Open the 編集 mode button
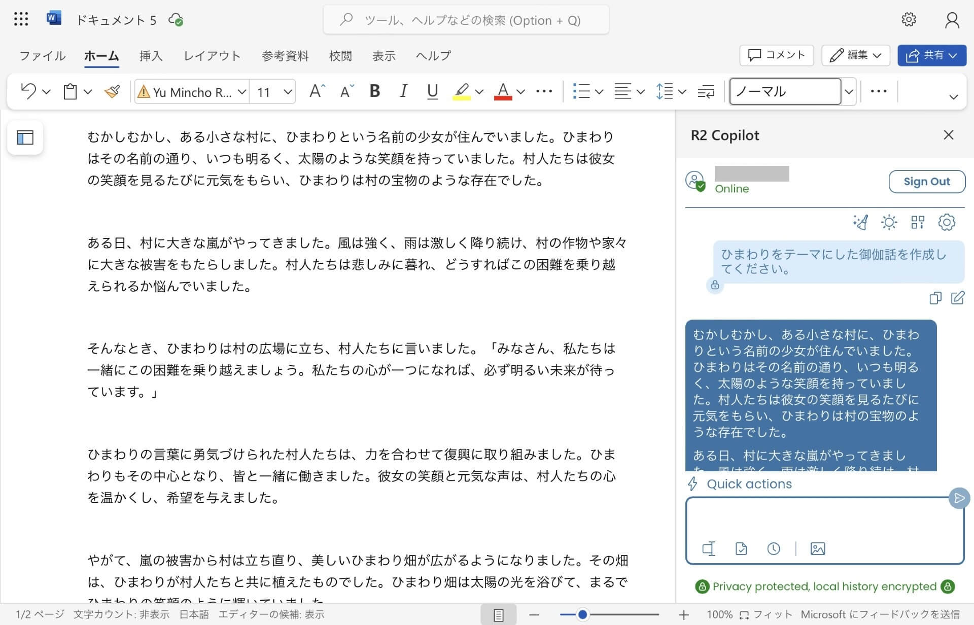The height and width of the screenshot is (625, 974). 856,55
